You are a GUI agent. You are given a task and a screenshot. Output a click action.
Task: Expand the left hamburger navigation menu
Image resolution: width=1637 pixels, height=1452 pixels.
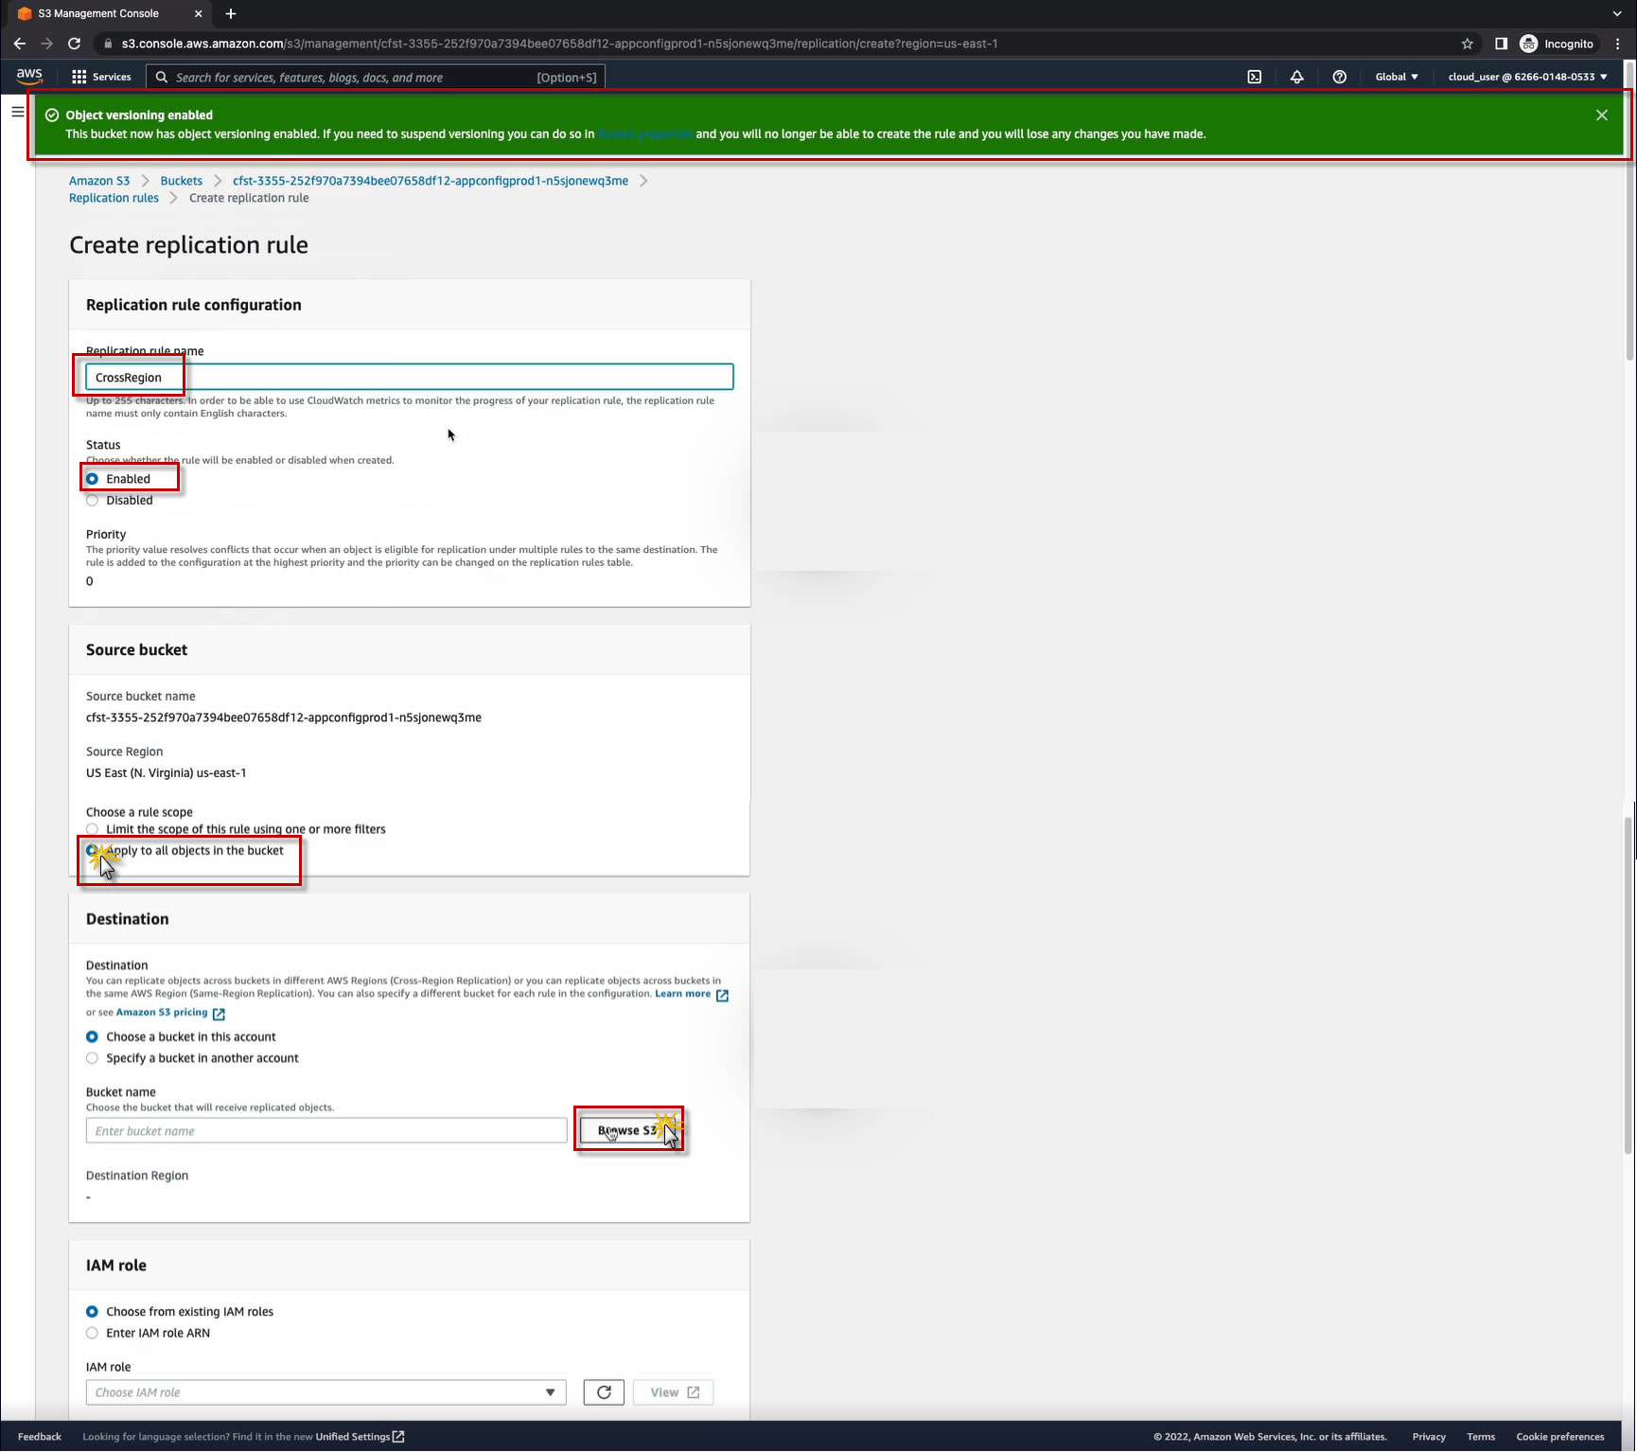tap(18, 112)
